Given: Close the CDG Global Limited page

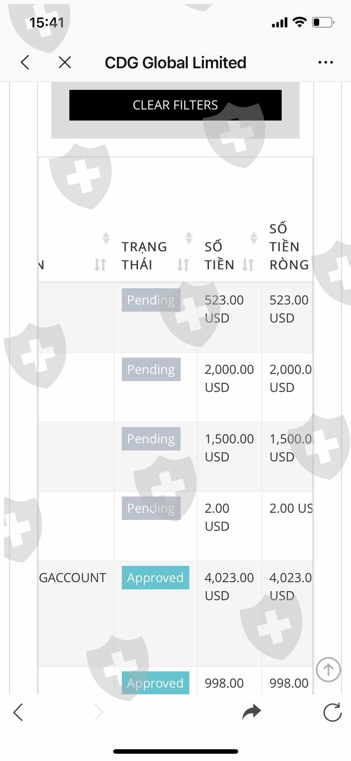Looking at the screenshot, I should (65, 63).
